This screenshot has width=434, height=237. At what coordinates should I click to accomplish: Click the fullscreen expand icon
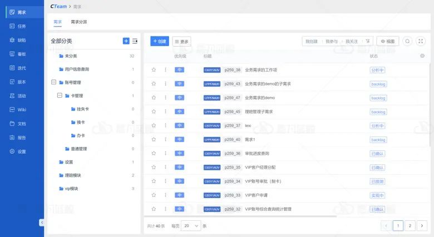[x=421, y=42]
